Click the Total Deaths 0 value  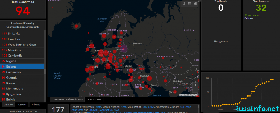[x=221, y=8]
